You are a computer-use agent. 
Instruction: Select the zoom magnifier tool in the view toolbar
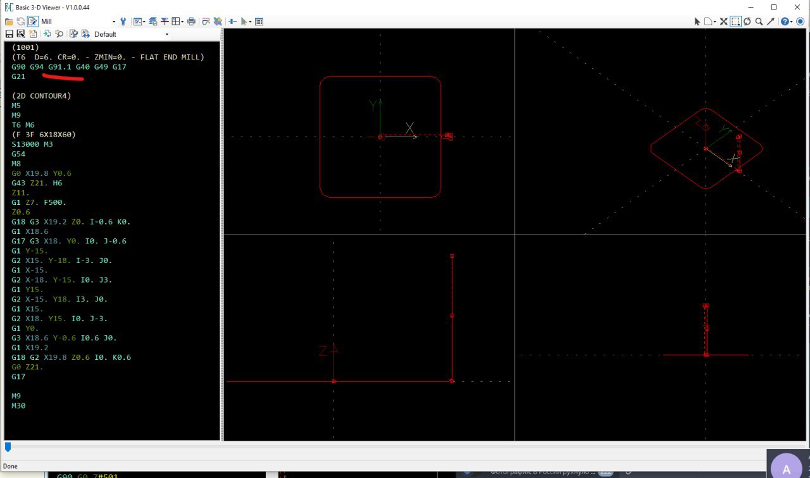[x=759, y=21]
